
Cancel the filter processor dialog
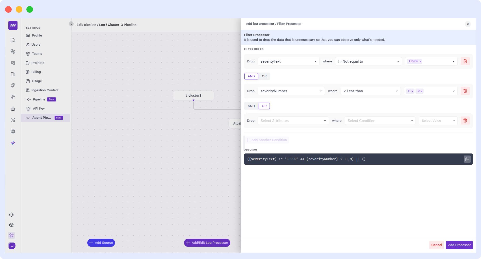click(436, 245)
